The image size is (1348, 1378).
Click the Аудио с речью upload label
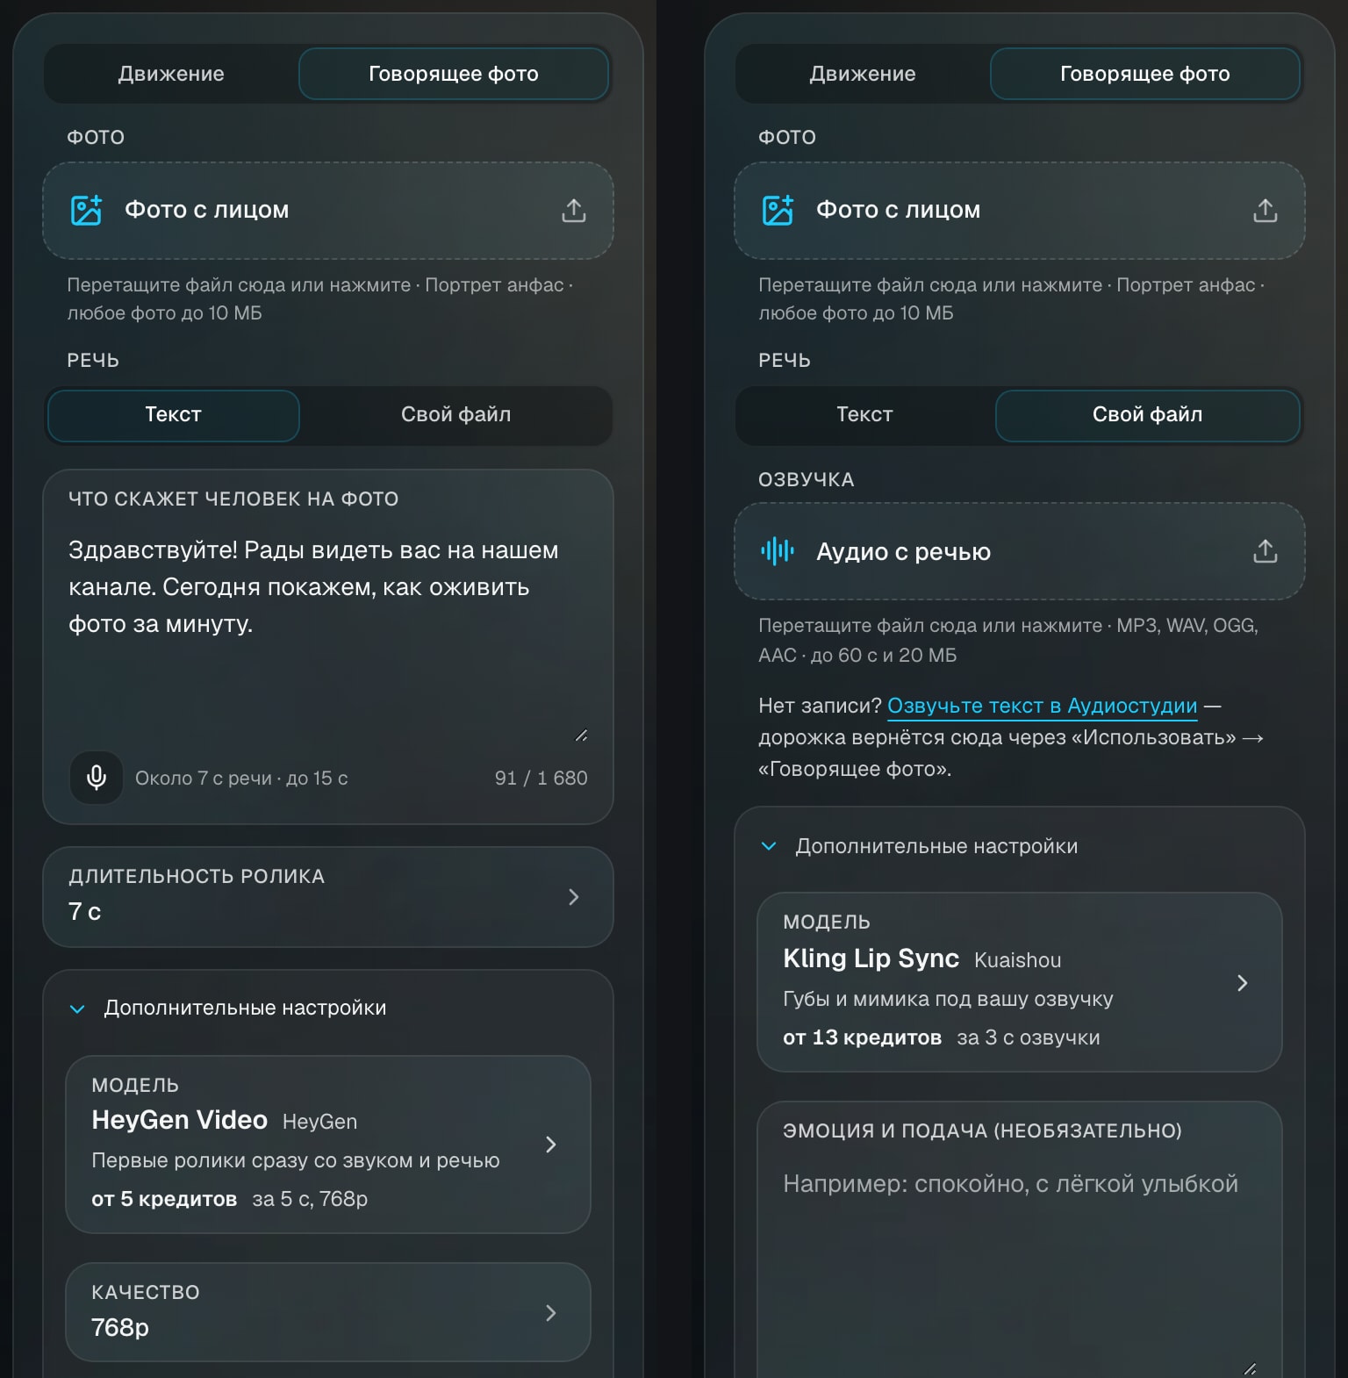904,552
